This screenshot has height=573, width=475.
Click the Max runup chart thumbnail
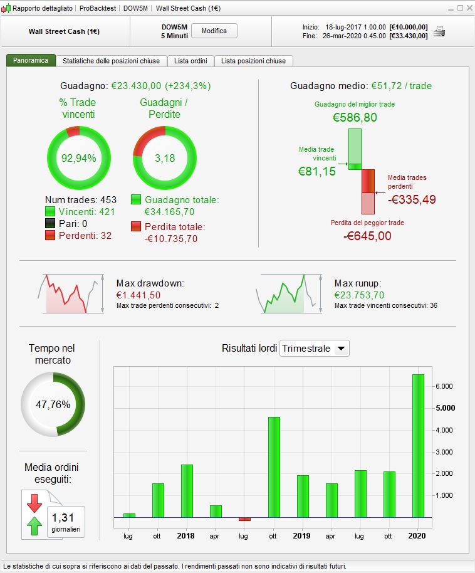[x=289, y=294]
